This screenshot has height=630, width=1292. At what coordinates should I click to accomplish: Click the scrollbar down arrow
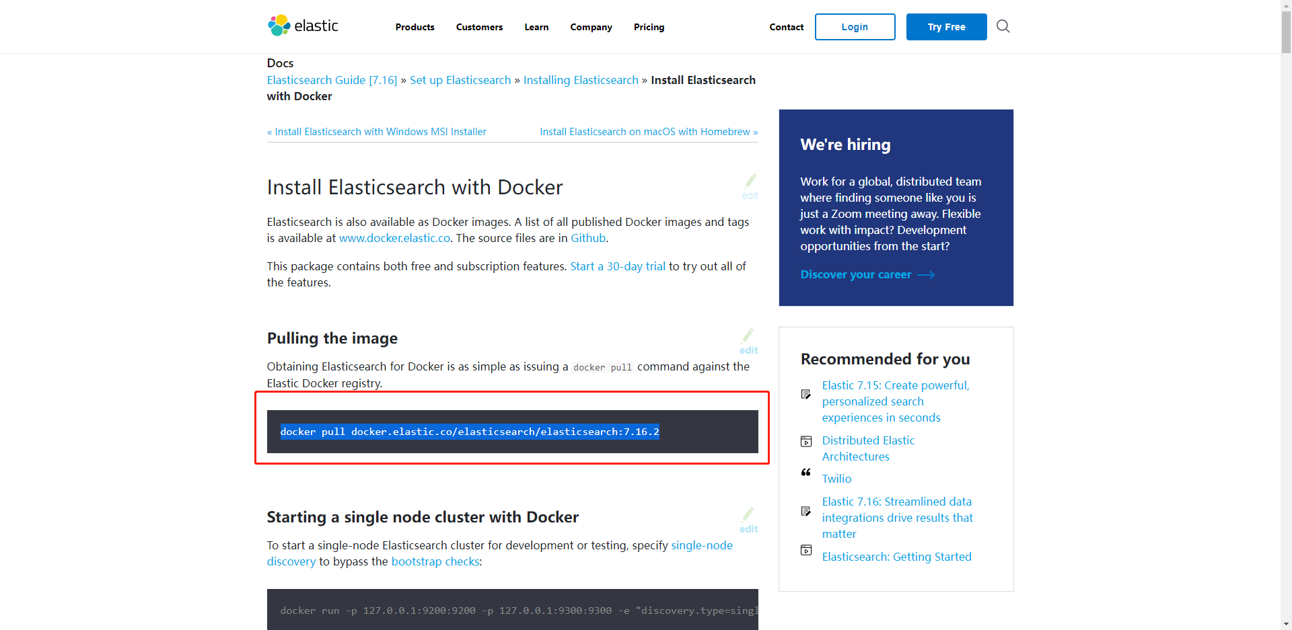click(1286, 625)
